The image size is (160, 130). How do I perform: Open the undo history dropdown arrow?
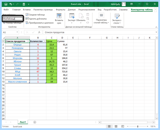14,4
